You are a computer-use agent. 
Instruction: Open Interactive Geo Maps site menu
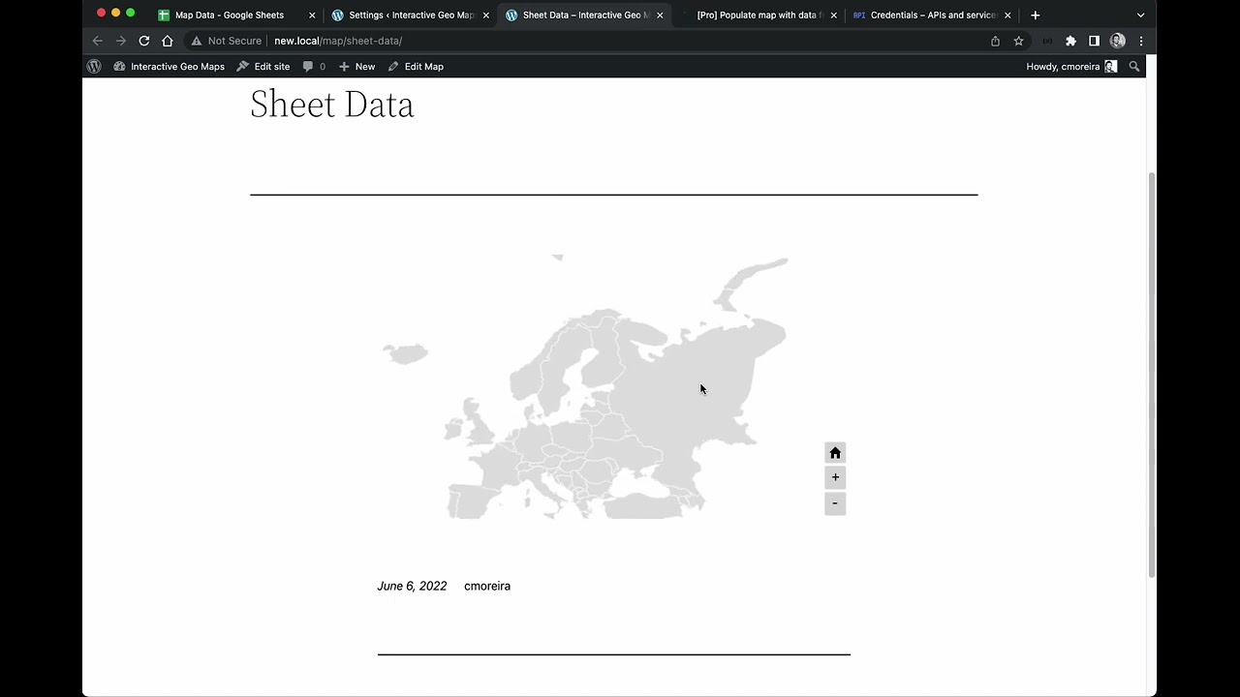[169, 67]
